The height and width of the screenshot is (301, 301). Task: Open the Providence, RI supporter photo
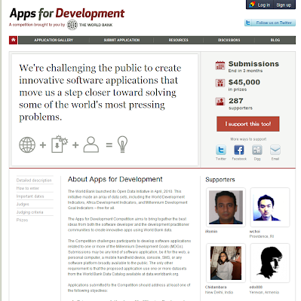pos(270,207)
